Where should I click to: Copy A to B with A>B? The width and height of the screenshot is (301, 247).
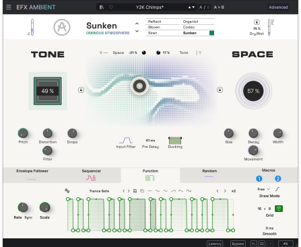point(219,7)
